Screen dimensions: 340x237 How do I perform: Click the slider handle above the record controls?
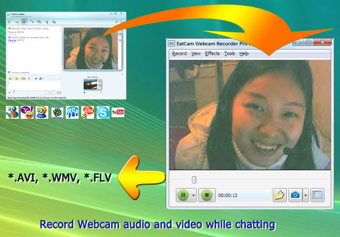coord(194,180)
